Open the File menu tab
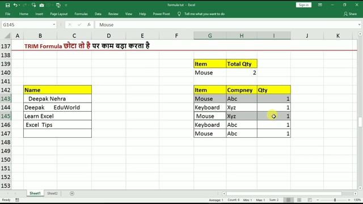Screen dimensions: 363x204 click(x=7, y=14)
